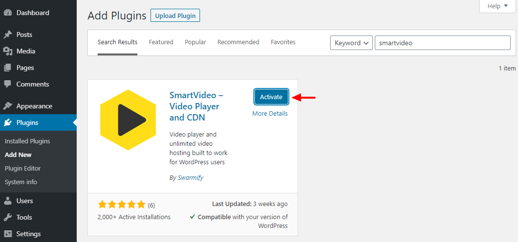Viewport: 518px width, 242px height.
Task: Click the '1 item' results count
Action: click(507, 69)
